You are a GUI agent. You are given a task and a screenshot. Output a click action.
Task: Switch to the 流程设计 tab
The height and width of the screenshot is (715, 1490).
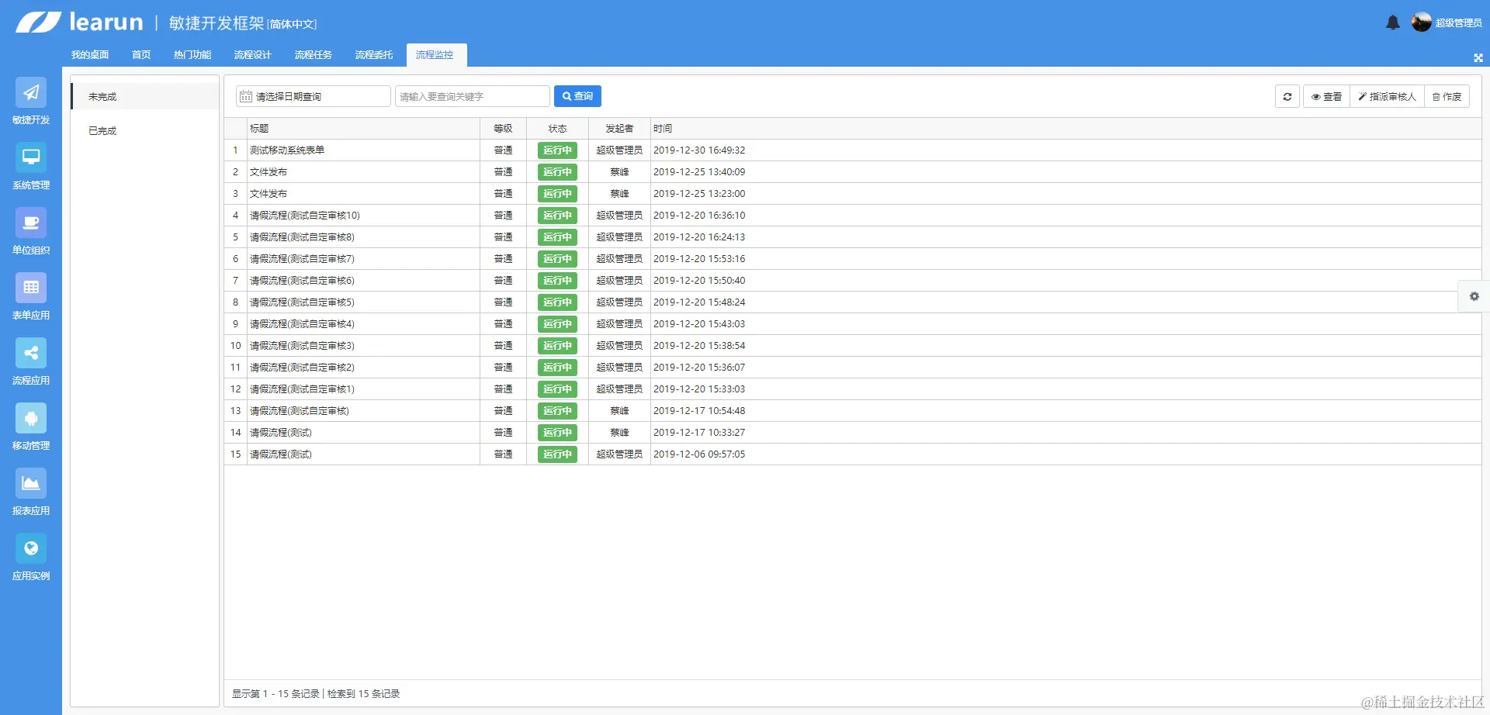[253, 55]
